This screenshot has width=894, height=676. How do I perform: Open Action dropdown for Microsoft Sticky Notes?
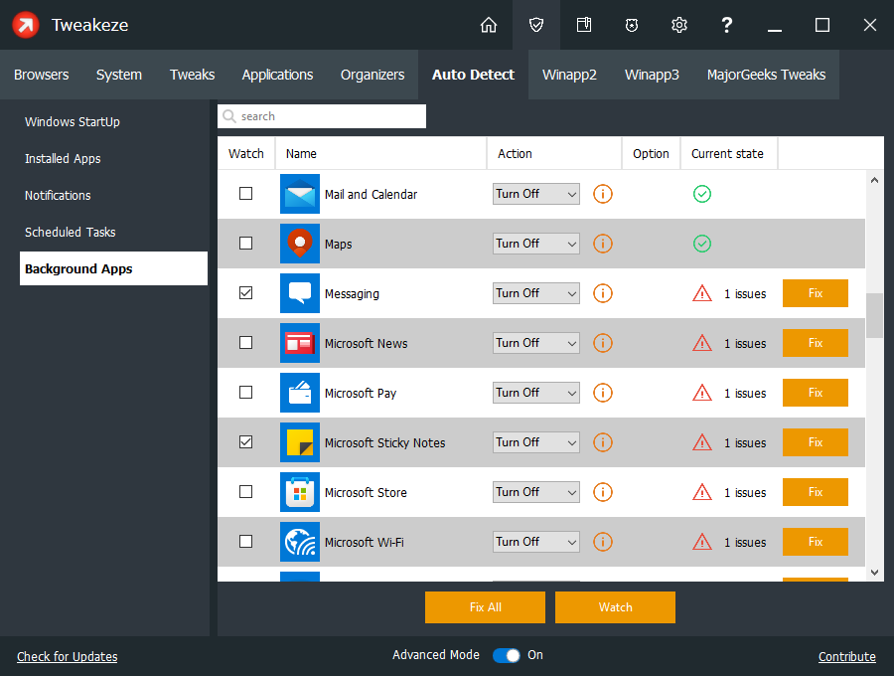click(536, 442)
